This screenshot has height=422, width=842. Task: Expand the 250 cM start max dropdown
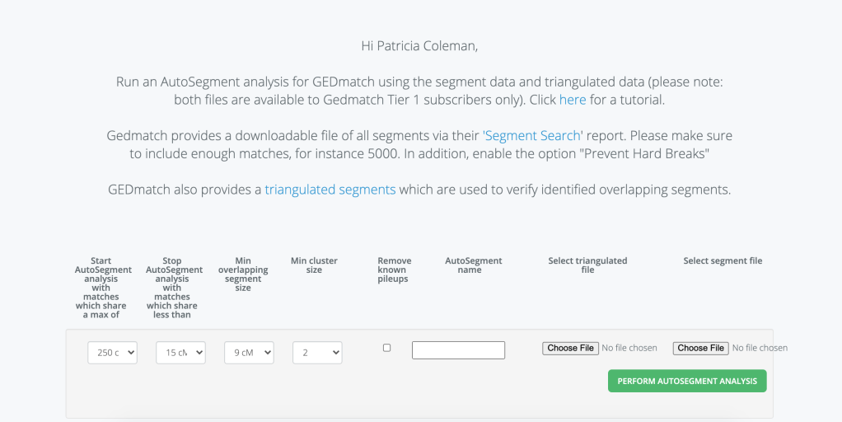click(112, 353)
